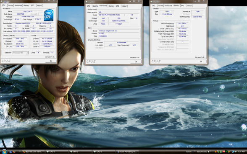The image size is (247, 154).
Task: Select the CPU tab in the right CPU-Z window
Action: [154, 6]
